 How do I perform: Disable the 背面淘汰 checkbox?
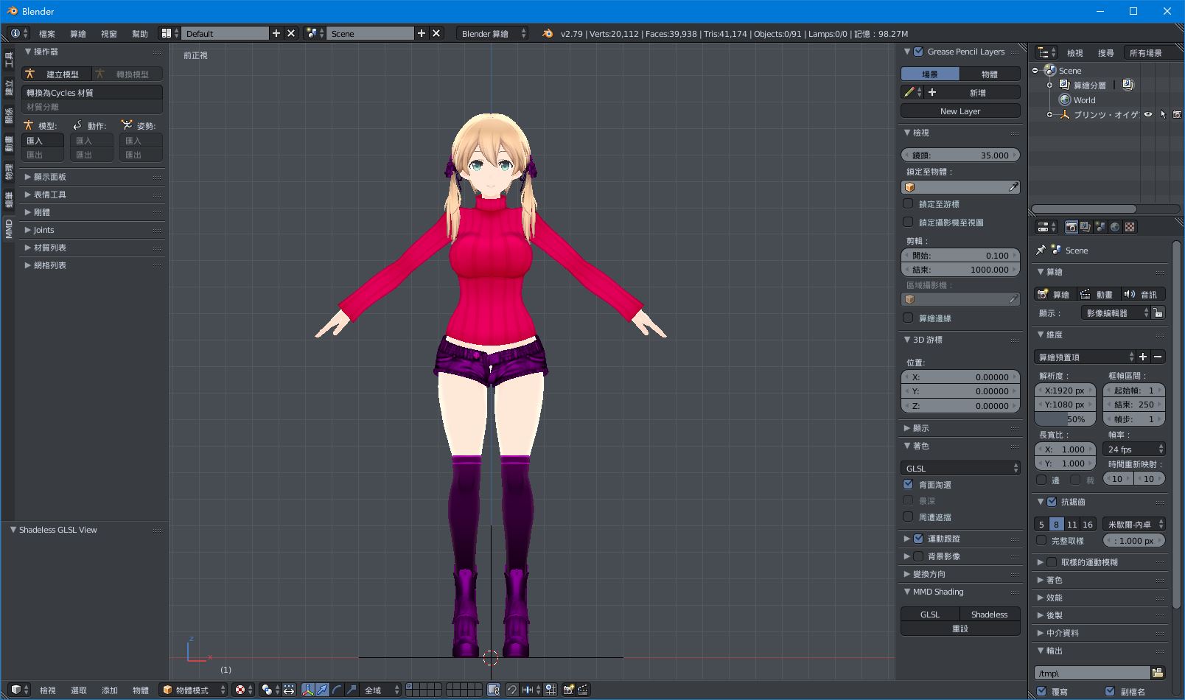(x=909, y=484)
